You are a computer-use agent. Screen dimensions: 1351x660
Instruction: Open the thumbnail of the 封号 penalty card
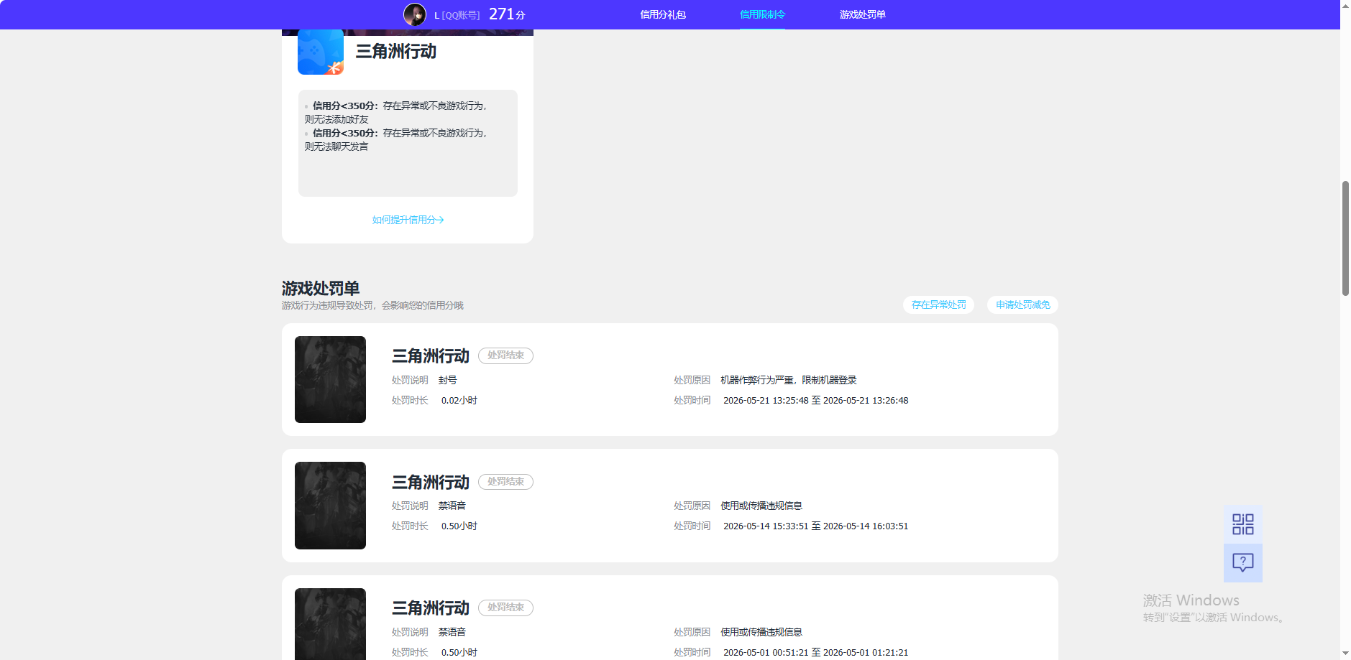pos(330,379)
